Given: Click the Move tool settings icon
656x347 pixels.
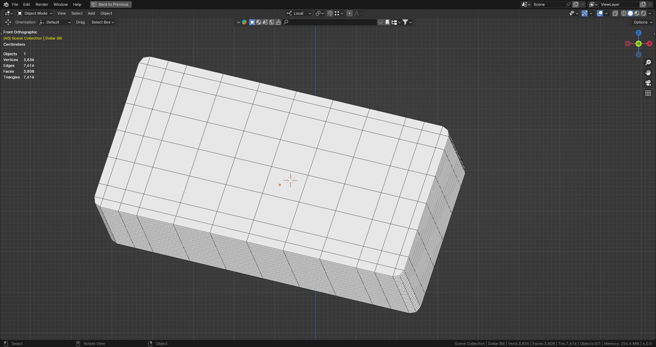Looking at the screenshot, I should click(8, 22).
